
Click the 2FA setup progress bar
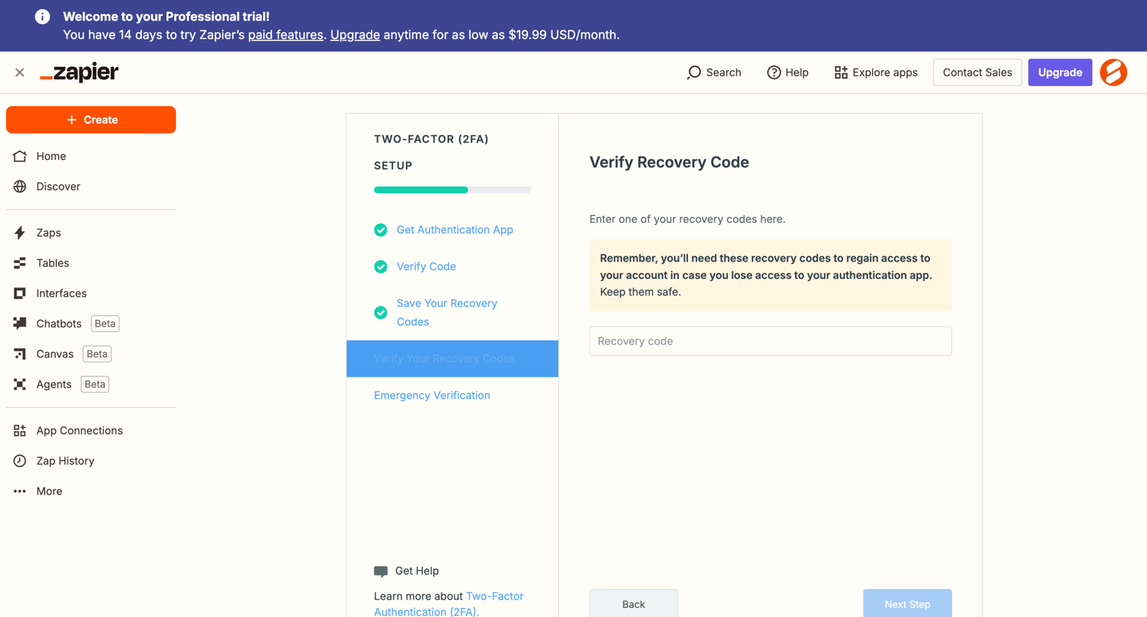452,189
